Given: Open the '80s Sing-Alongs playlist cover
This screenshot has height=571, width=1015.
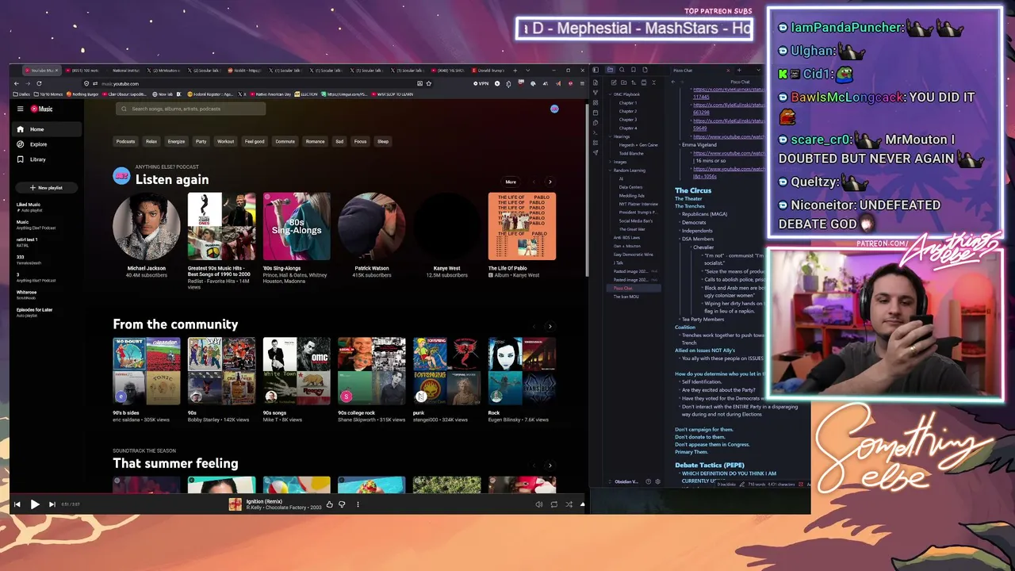Looking at the screenshot, I should [297, 226].
